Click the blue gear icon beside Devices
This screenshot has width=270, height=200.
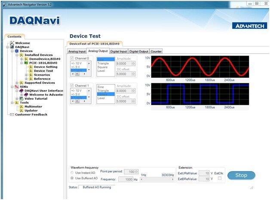point(17,51)
